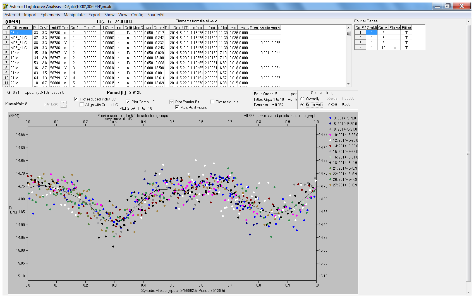This screenshot has width=474, height=298.
Task: Open the Manipulate menu
Action: (74, 15)
